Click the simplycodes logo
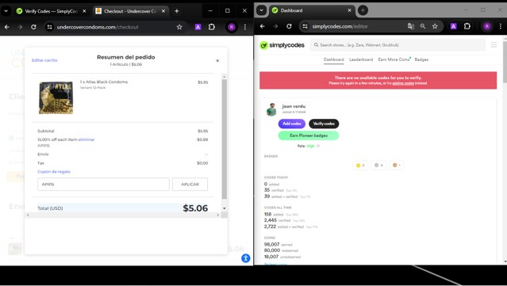The height and width of the screenshot is (286, 507). [x=282, y=45]
